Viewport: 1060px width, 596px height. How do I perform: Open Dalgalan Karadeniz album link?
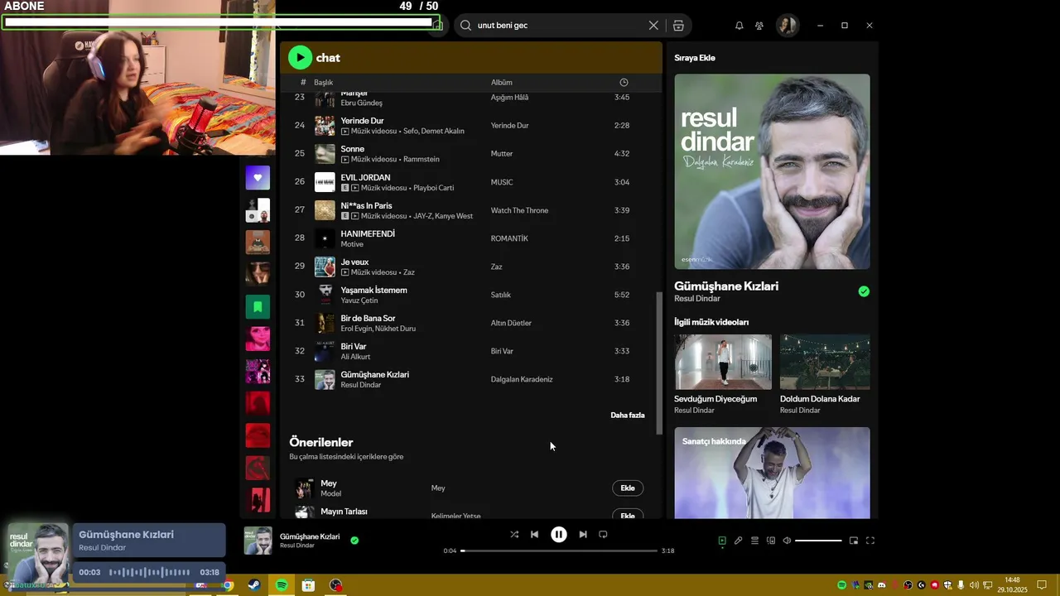pos(521,379)
